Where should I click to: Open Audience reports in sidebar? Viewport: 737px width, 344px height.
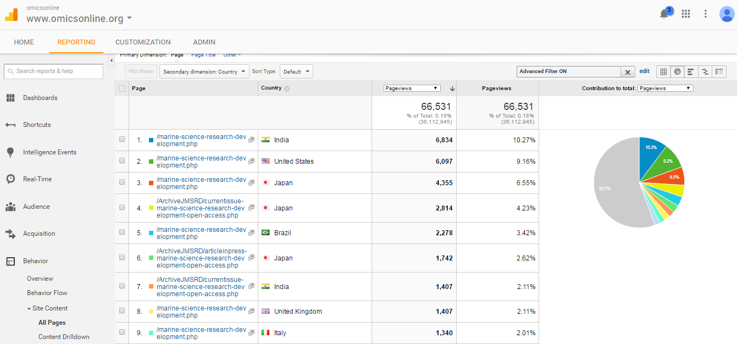[36, 207]
